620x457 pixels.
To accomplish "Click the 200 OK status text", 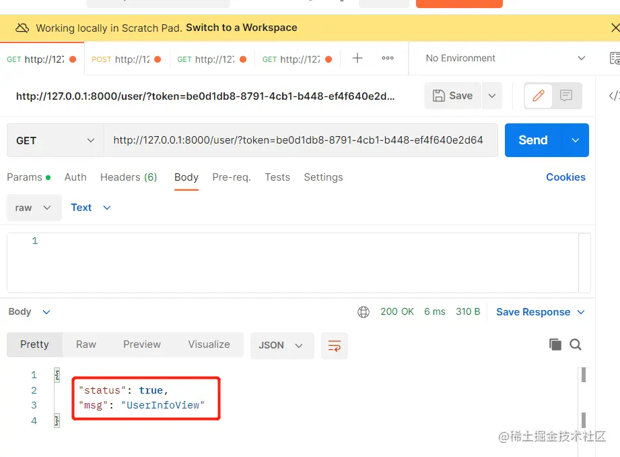I will pyautogui.click(x=397, y=311).
